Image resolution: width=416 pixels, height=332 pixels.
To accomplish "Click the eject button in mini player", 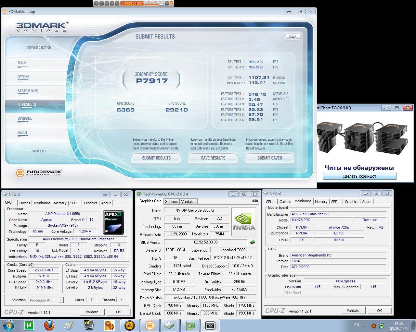I will tap(167, 3).
